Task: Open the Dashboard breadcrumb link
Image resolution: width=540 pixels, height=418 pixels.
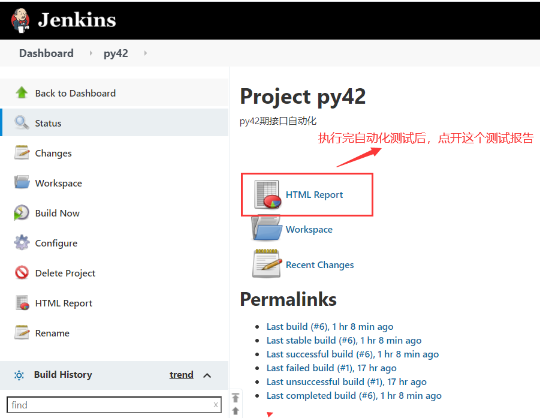Action: click(x=46, y=53)
